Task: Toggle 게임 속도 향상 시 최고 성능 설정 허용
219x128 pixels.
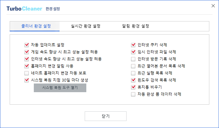Action: 26,52
